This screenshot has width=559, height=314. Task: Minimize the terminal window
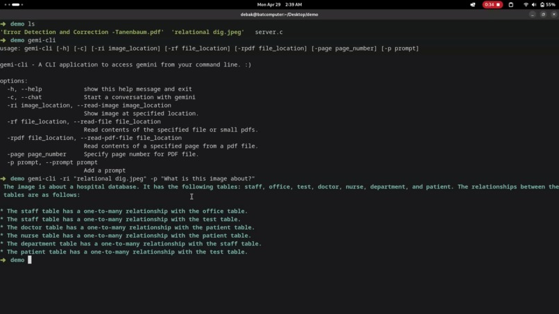point(532,15)
